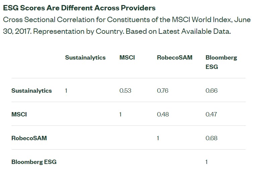Click the title 'ESG Scores Are Different Across Providers'
The height and width of the screenshot is (173, 256).
pyautogui.click(x=79, y=8)
